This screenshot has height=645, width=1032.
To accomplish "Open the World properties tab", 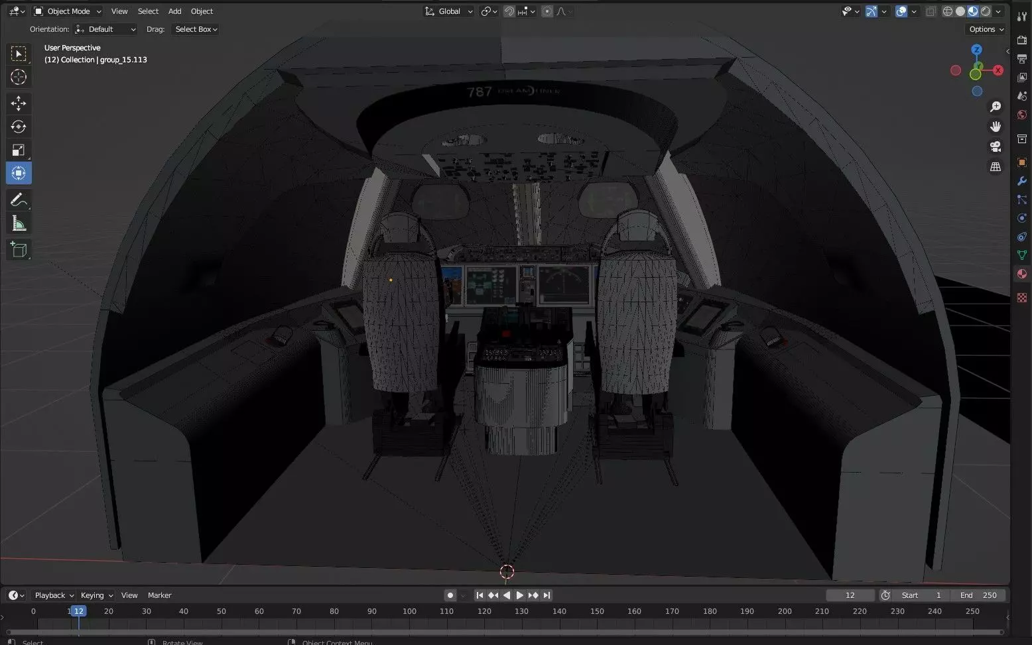I will pyautogui.click(x=1022, y=115).
